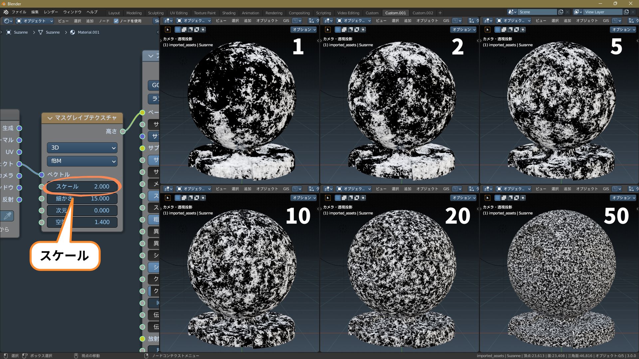Click the 高さ output socket of Musgrave node
Image resolution: width=639 pixels, height=359 pixels.
[123, 132]
